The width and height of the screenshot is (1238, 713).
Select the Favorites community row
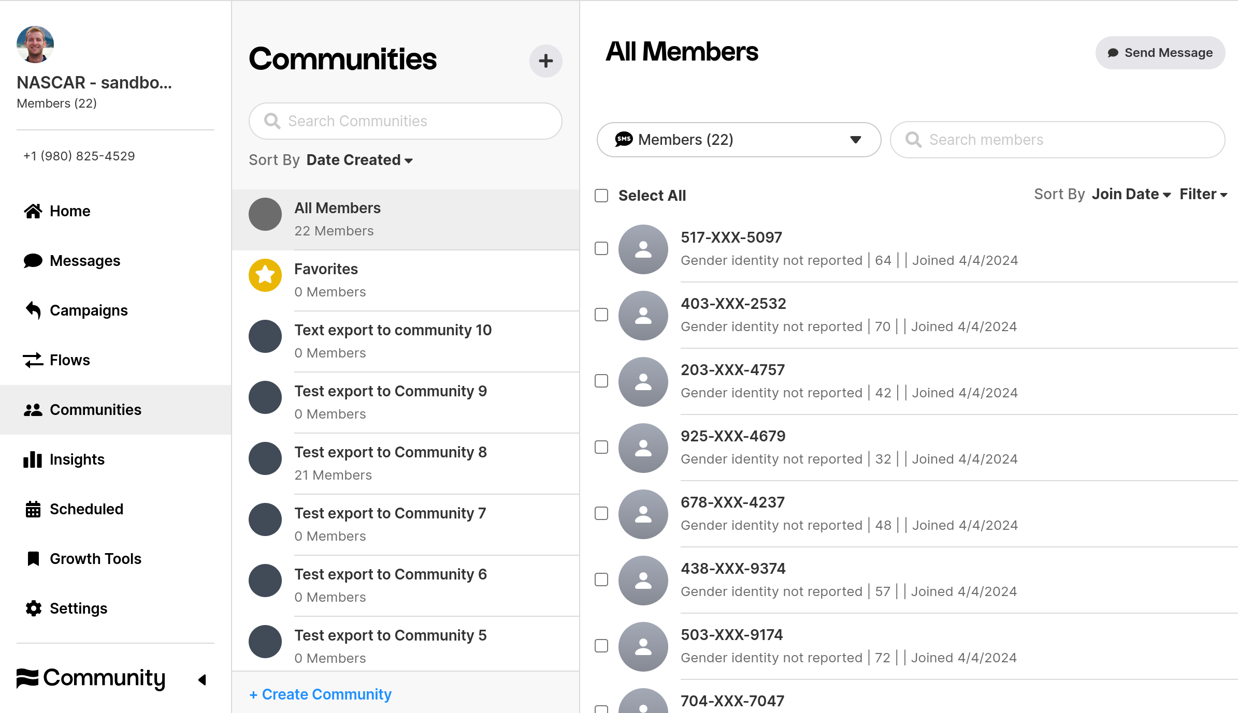[406, 280]
